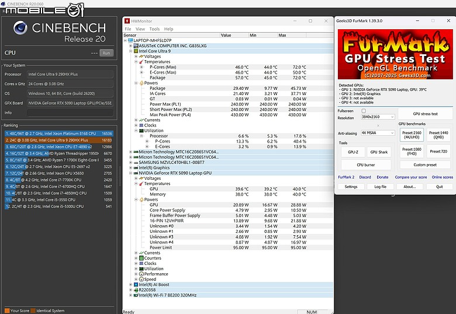This screenshot has height=314, width=456.
Task: Open the CPU burner tool
Action: tap(366, 165)
